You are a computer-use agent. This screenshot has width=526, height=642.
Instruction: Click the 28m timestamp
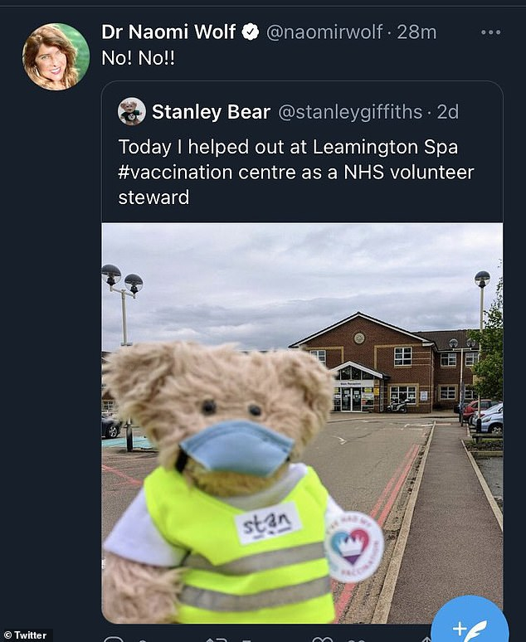click(416, 32)
